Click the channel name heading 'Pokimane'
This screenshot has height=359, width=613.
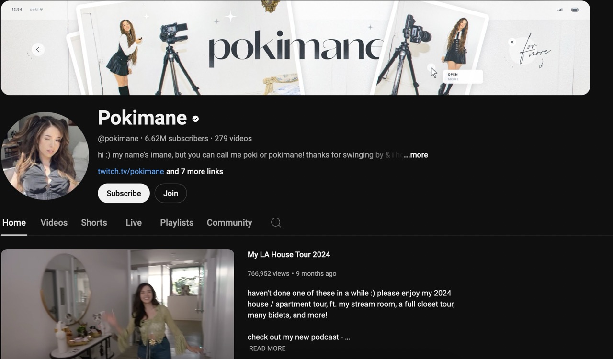[x=142, y=118]
